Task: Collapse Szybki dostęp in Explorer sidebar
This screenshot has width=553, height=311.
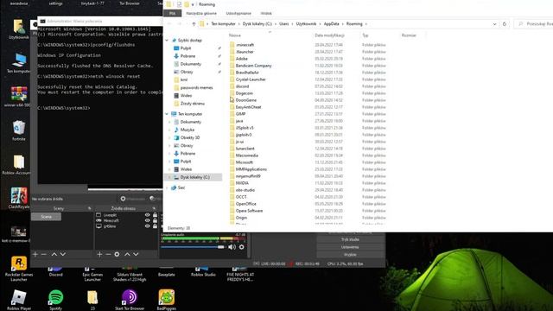Action: pos(167,41)
